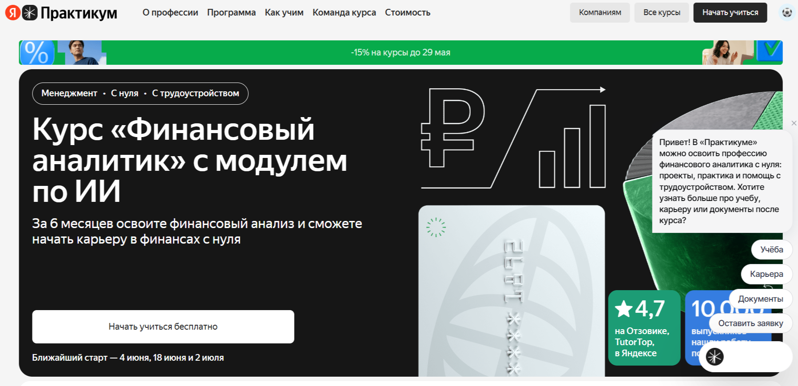Image resolution: width=798 pixels, height=386 pixels.
Task: Choose the Документы chat quick reply
Action: coord(760,299)
